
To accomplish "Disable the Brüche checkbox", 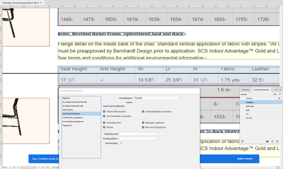I will point(105,127).
